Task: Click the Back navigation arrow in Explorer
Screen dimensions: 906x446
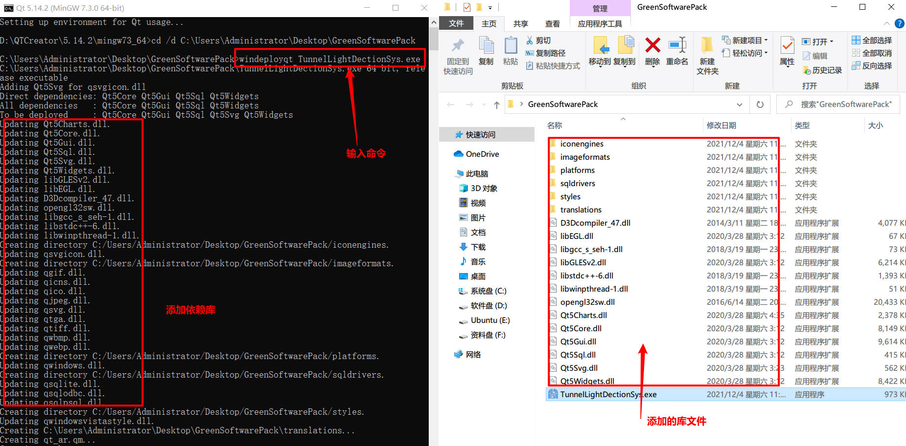Action: 451,105
